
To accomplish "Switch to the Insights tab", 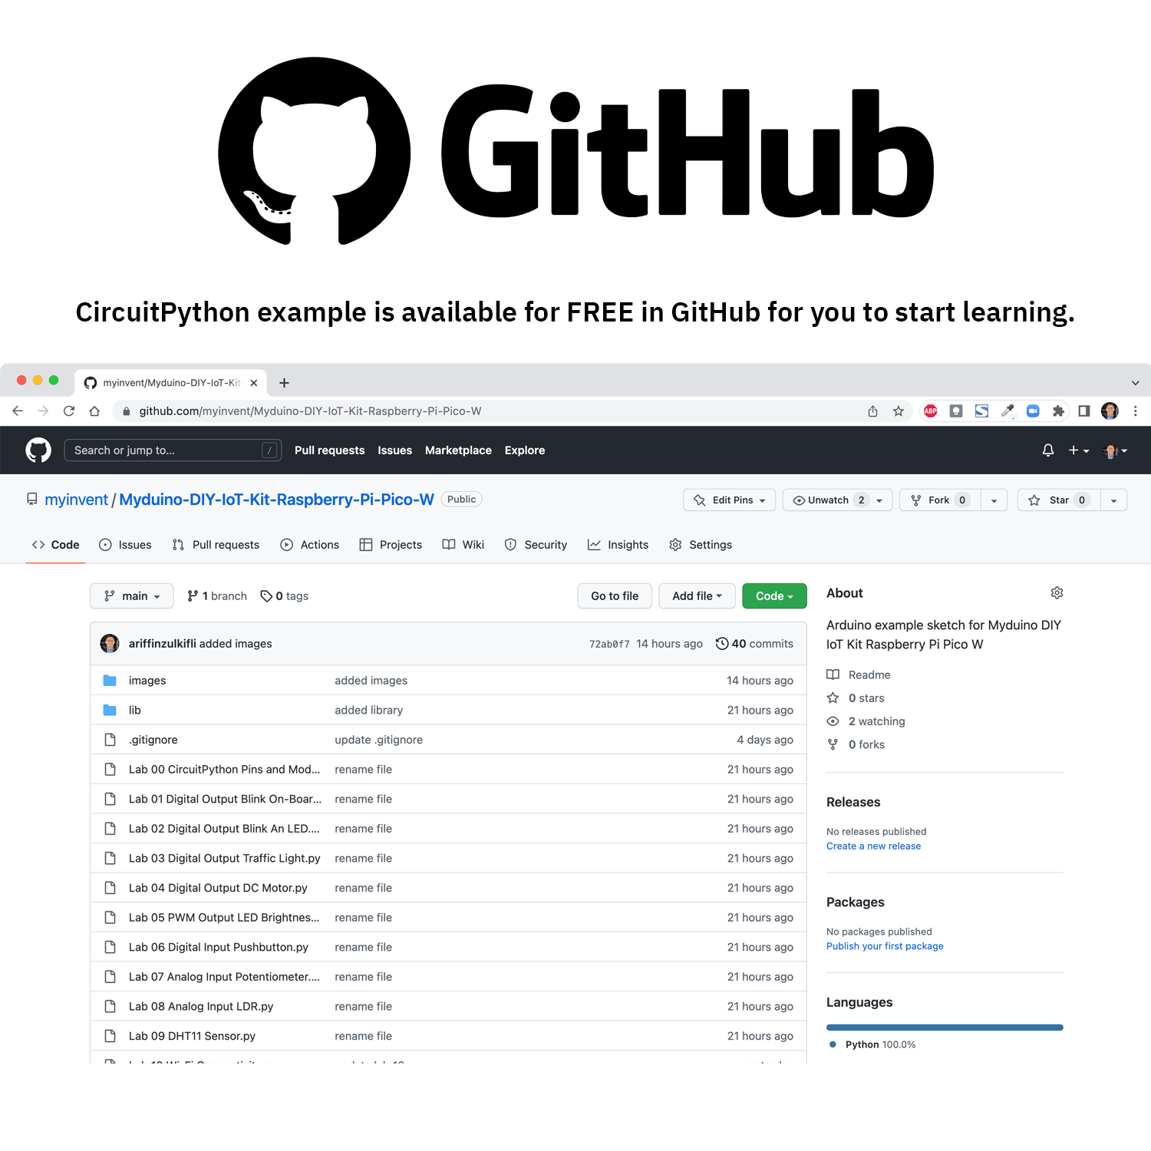I will 618,545.
